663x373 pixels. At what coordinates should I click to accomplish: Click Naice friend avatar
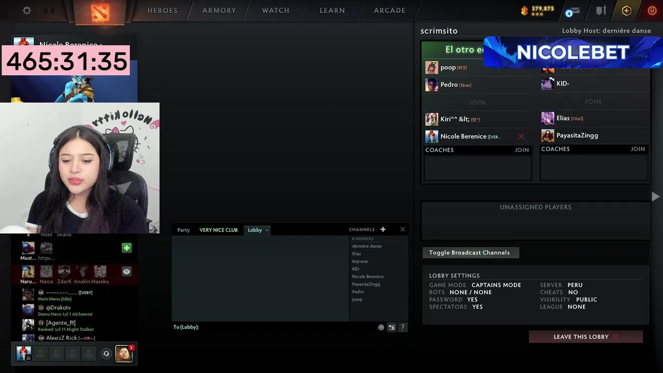[46, 272]
